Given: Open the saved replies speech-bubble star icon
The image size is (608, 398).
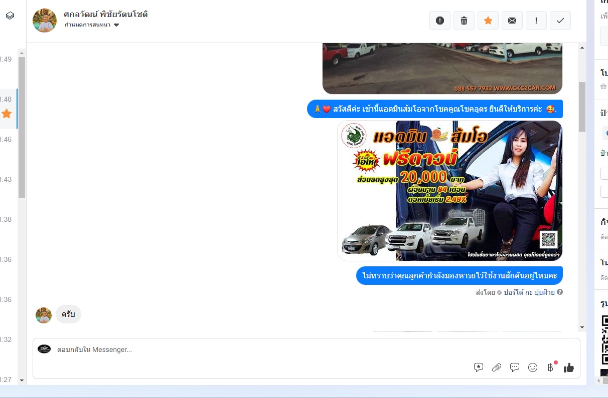Looking at the screenshot, I should [x=479, y=367].
